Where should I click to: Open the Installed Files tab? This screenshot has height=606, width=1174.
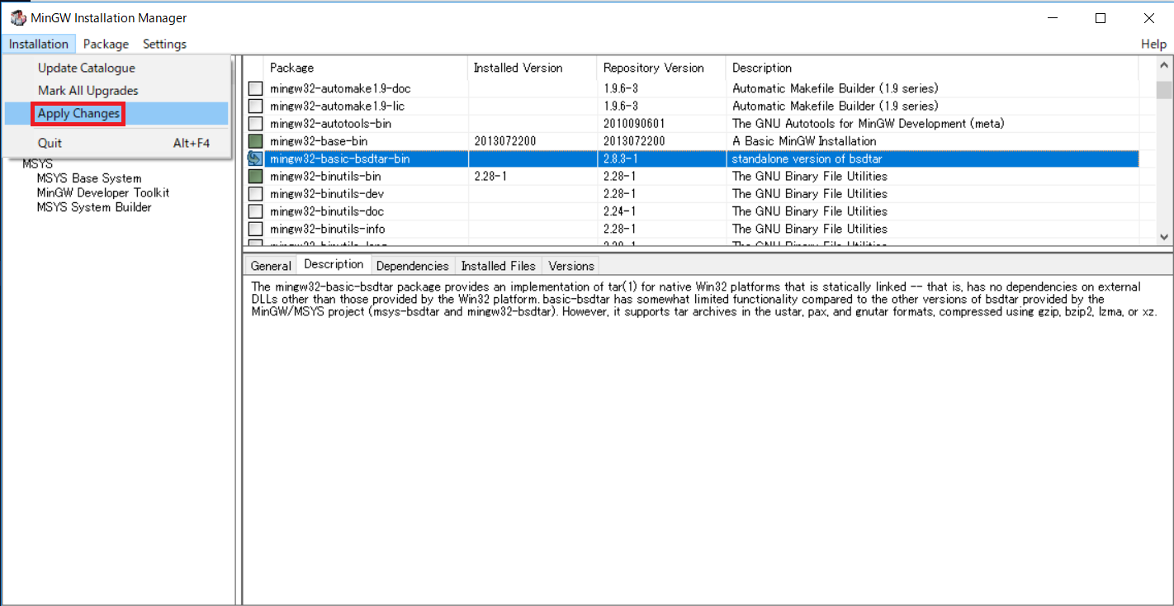[x=498, y=266]
